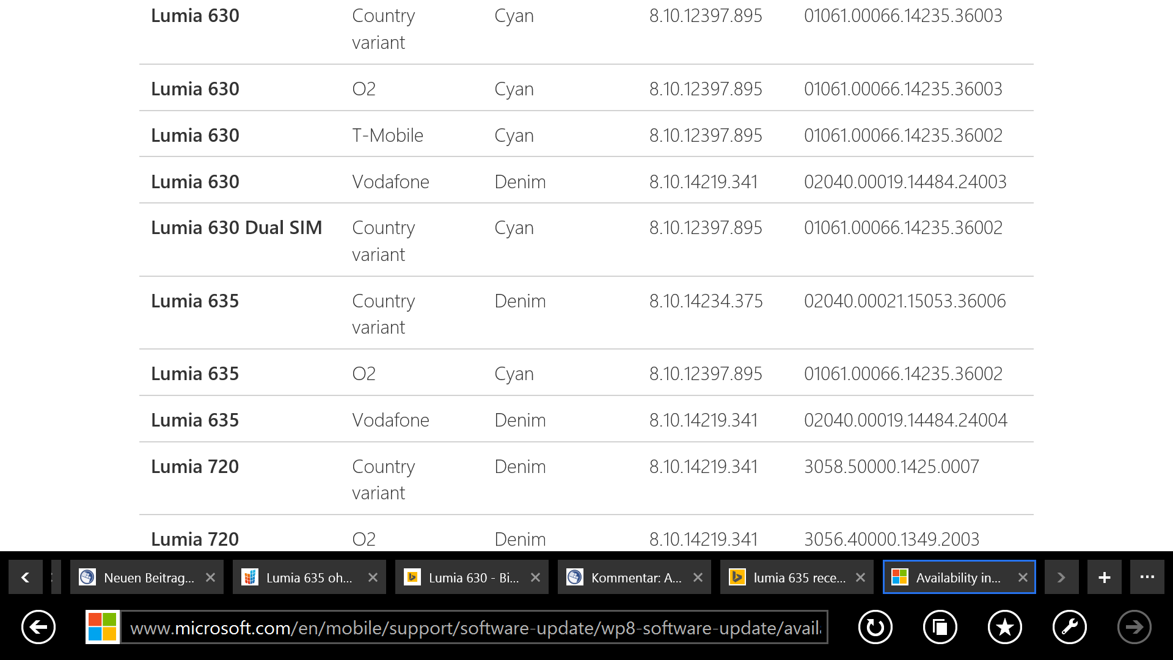Close the Kommentar tab
Image resolution: width=1173 pixels, height=660 pixels.
tap(698, 577)
